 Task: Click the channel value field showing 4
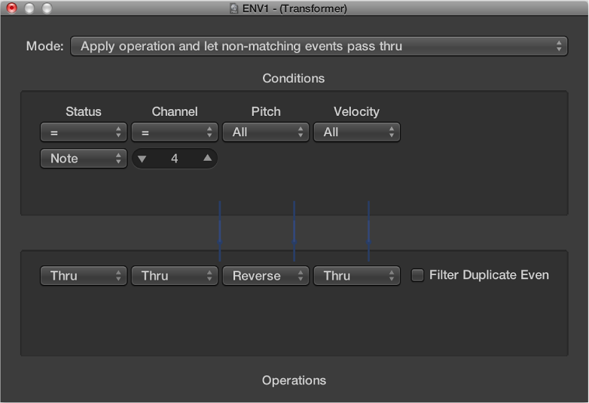(x=175, y=159)
